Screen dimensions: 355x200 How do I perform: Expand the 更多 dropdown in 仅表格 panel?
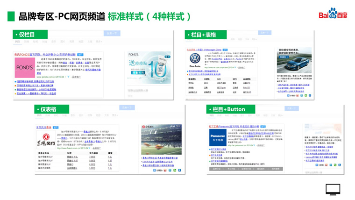point(115,115)
